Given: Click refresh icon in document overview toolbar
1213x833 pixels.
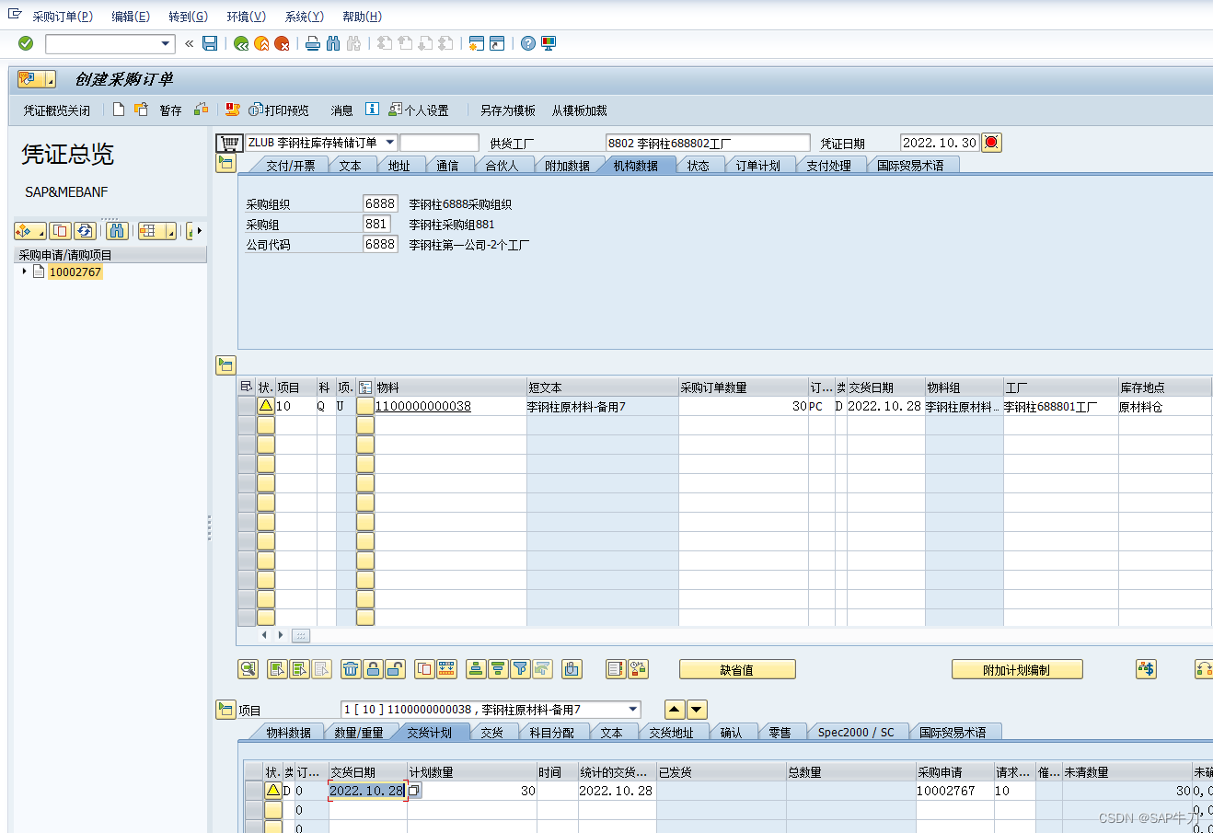Looking at the screenshot, I should (x=85, y=231).
